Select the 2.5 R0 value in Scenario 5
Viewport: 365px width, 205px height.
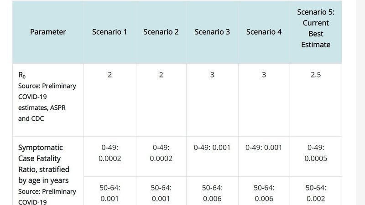coord(315,75)
